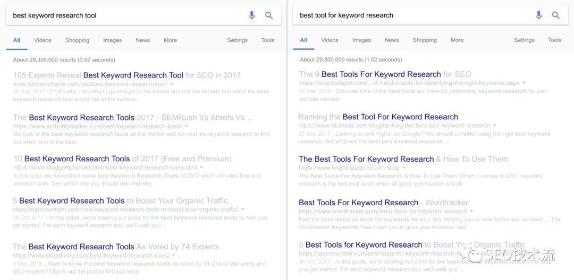Click right search field with 'best tool for keyword research'
This screenshot has width=574, height=280.
pyautogui.click(x=409, y=15)
